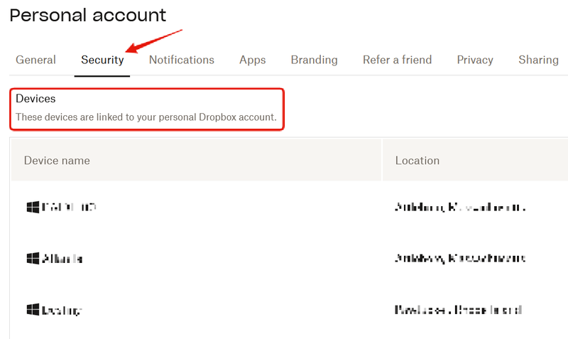This screenshot has width=568, height=339.
Task: Click the second device's location text
Action: (460, 259)
